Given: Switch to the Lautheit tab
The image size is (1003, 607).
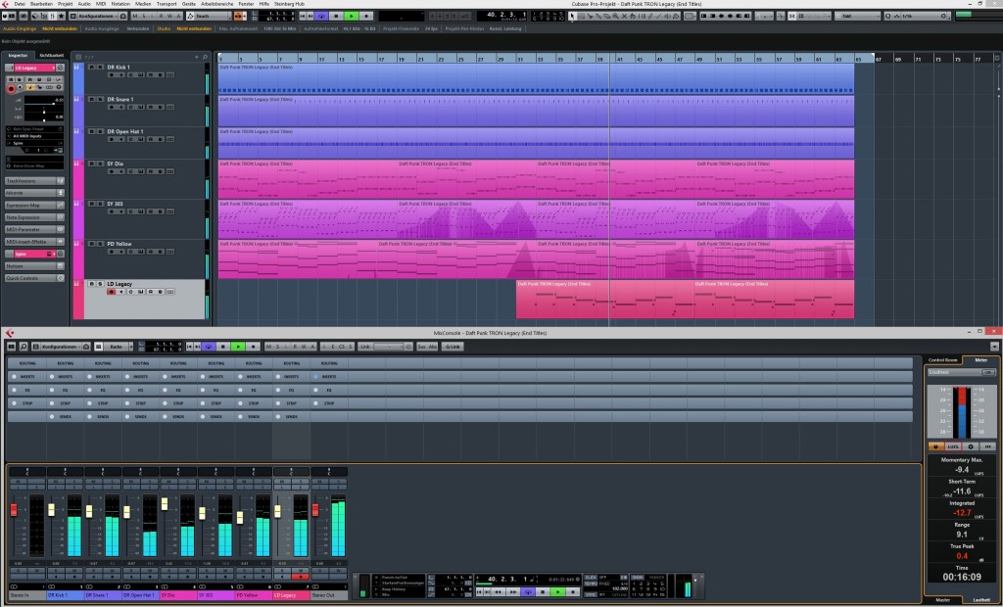Looking at the screenshot, I should click(981, 600).
